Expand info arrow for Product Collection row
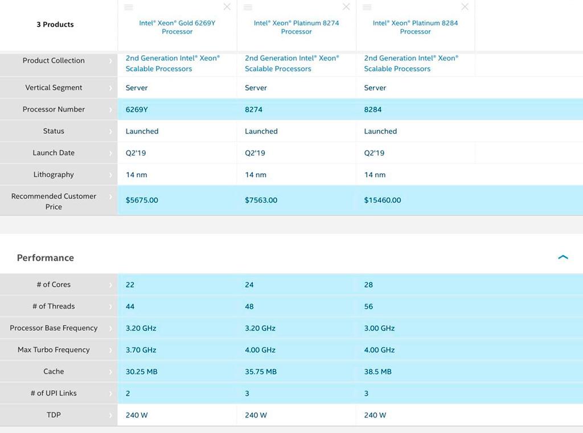 tap(110, 61)
